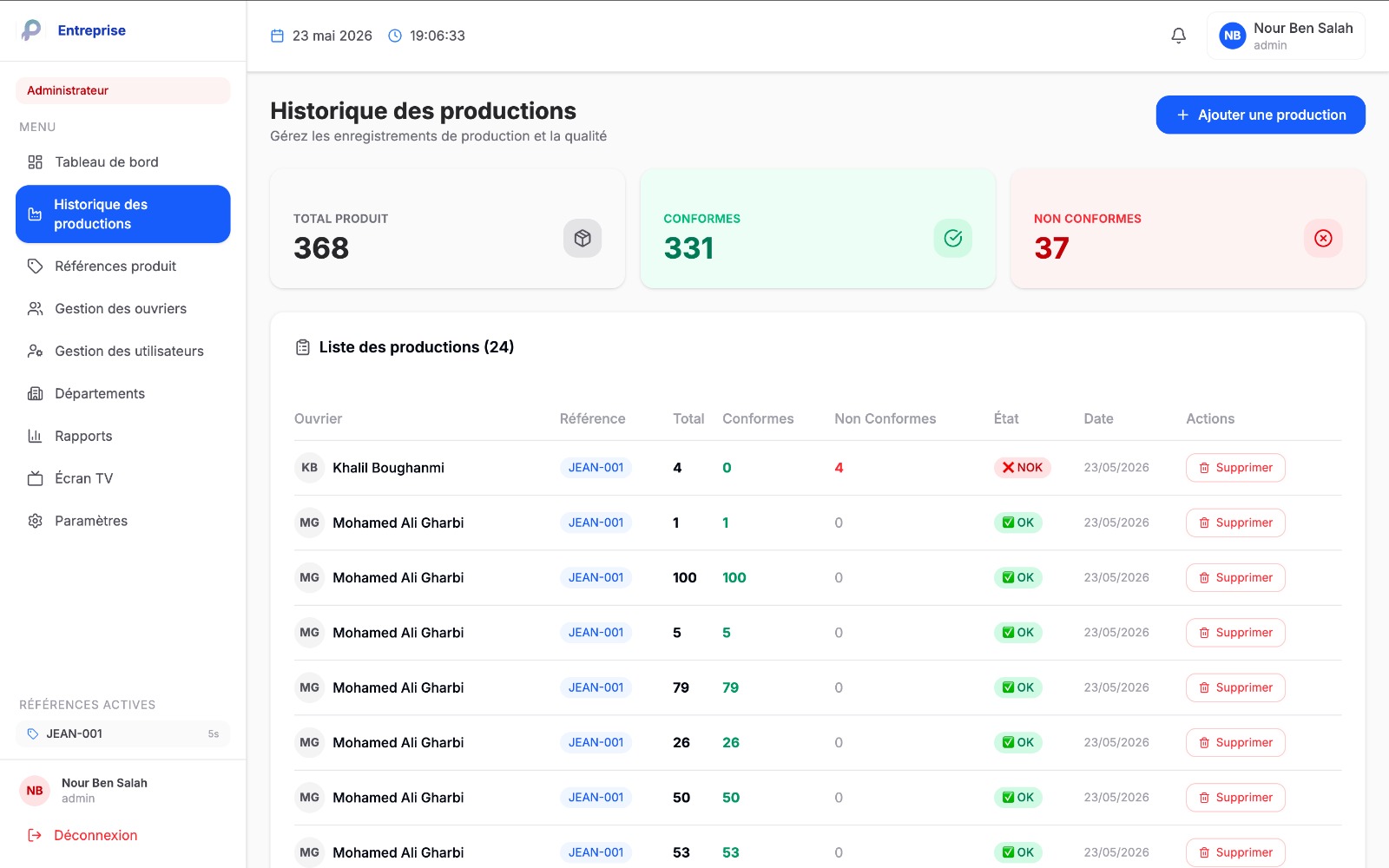Click the Date column header
Image resolution: width=1389 pixels, height=868 pixels.
[1098, 418]
